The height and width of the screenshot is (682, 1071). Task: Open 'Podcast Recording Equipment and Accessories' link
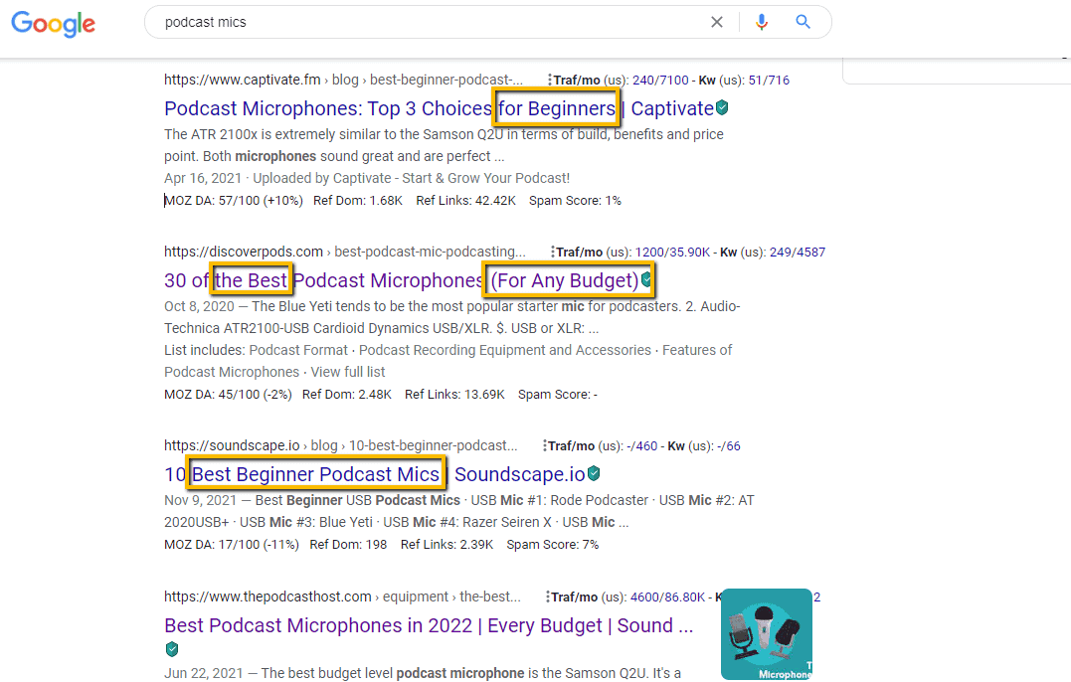point(505,350)
